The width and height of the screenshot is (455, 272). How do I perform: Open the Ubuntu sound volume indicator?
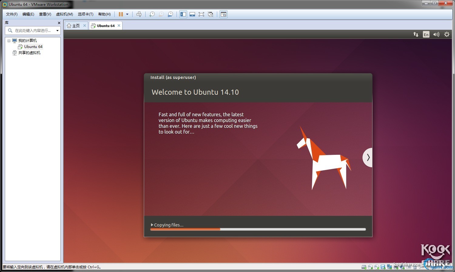(x=436, y=35)
